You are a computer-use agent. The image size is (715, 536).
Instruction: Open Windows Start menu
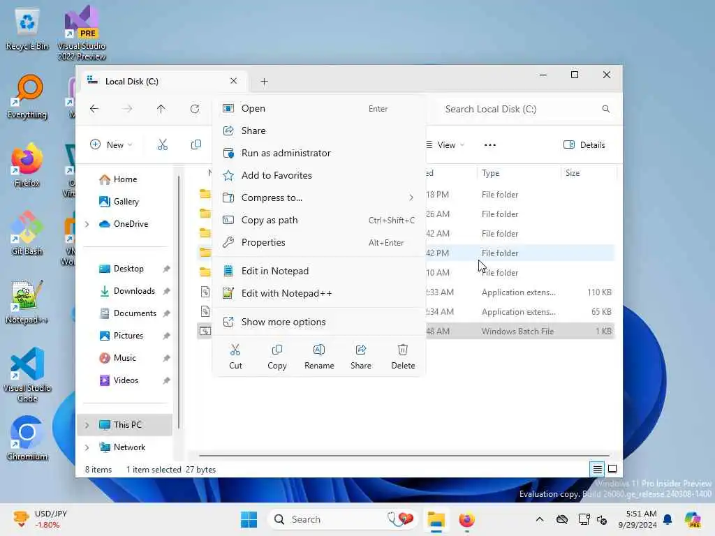click(x=249, y=519)
